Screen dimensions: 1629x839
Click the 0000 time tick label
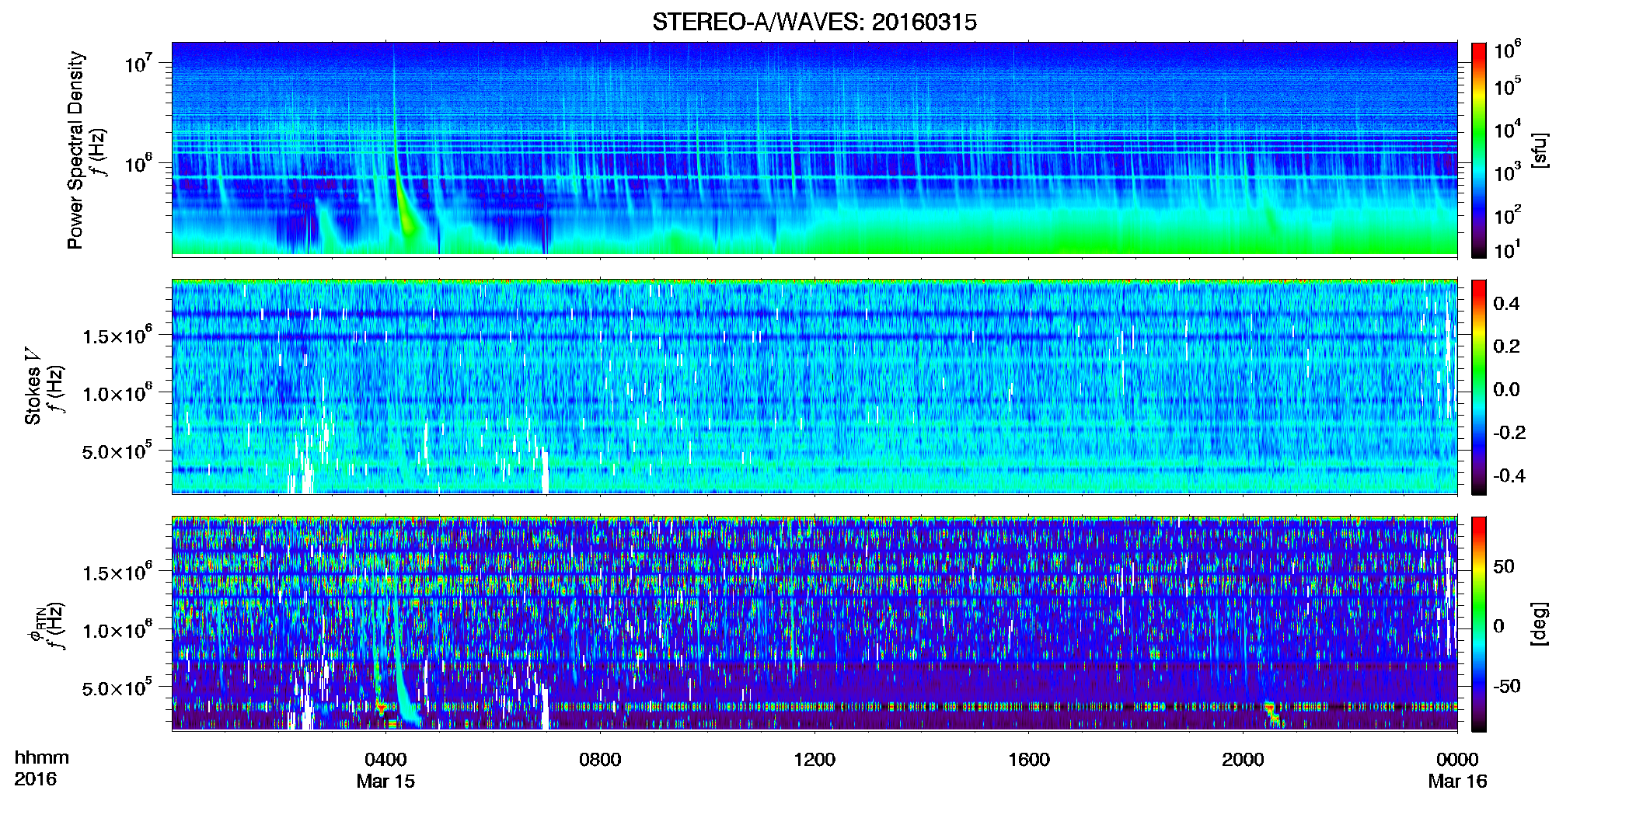click(x=1457, y=759)
